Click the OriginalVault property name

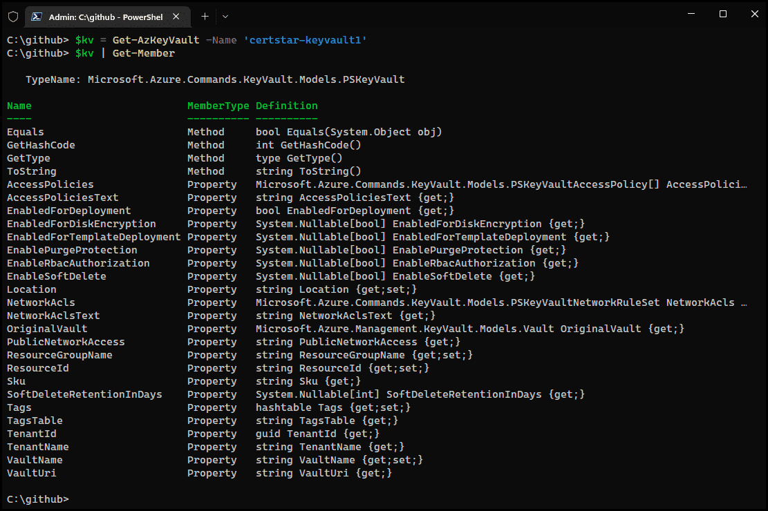point(47,329)
